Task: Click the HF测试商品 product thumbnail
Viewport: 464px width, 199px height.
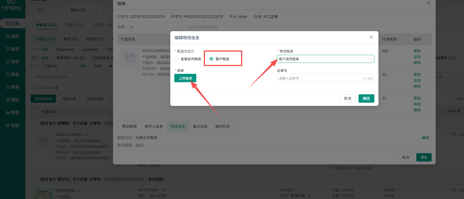Action: (x=43, y=193)
